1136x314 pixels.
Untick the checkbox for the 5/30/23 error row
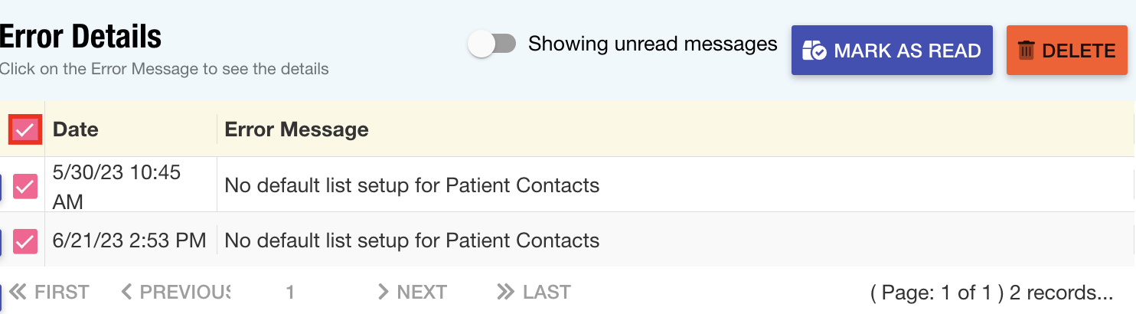click(x=25, y=185)
